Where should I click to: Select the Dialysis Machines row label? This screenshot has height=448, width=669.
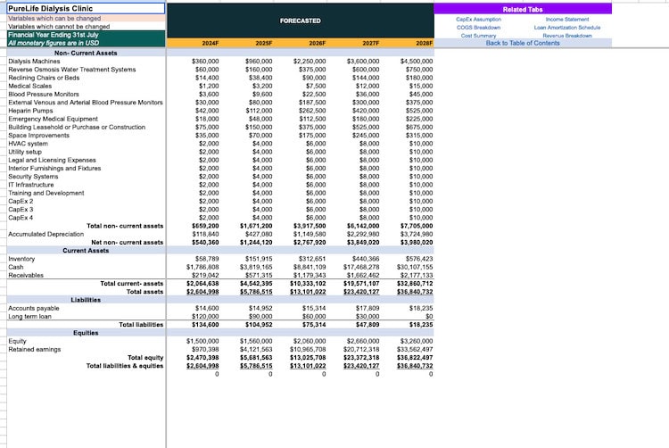point(34,62)
